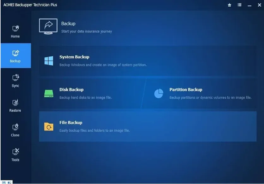The image size is (264, 184).
Task: Go to the Restore sidebar icon
Action: [15, 102]
